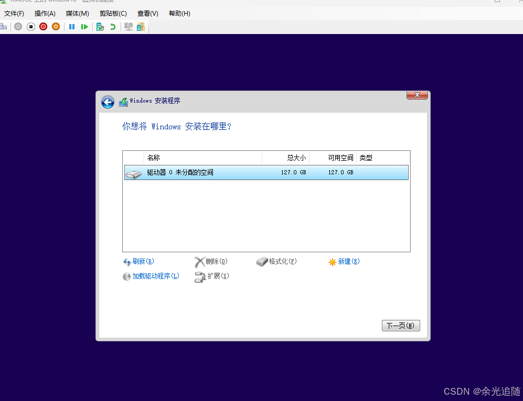Screen dimensions: 523x401
Task: Open the 媒体 menu
Action: click(77, 13)
